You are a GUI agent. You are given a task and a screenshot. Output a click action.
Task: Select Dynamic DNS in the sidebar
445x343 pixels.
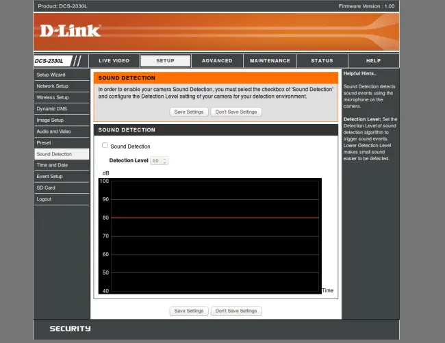(x=62, y=109)
